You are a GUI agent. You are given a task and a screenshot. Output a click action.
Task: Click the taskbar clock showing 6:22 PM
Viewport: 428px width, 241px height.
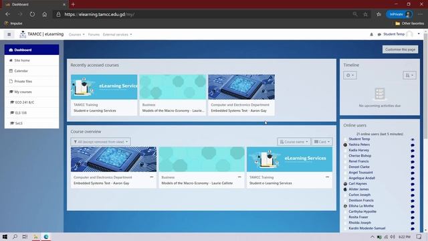pos(404,236)
